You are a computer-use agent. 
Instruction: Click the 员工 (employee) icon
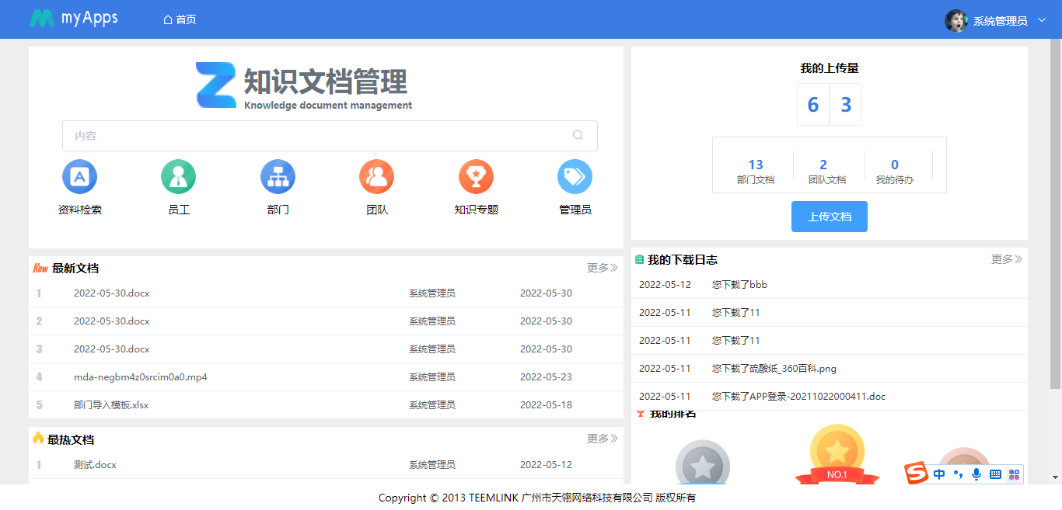click(x=179, y=176)
